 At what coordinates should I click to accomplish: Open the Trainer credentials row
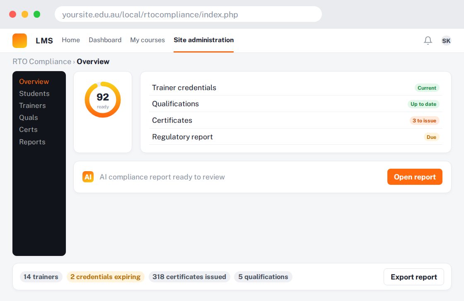pos(296,88)
